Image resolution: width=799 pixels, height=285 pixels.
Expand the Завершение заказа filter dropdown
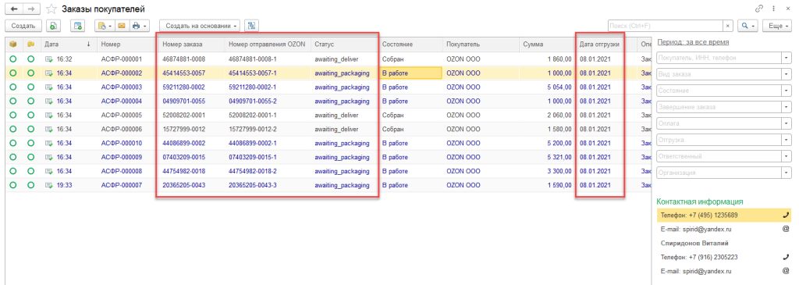coord(787,107)
